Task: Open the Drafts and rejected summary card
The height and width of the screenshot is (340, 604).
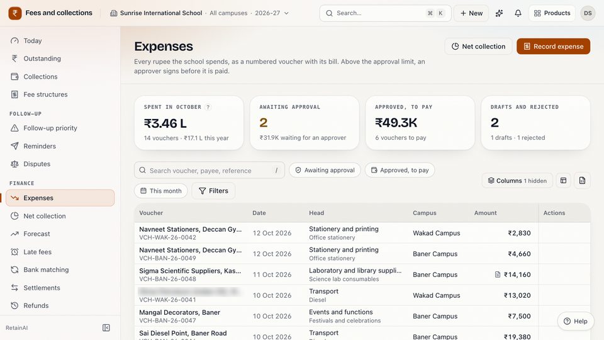Action: pyautogui.click(x=535, y=123)
